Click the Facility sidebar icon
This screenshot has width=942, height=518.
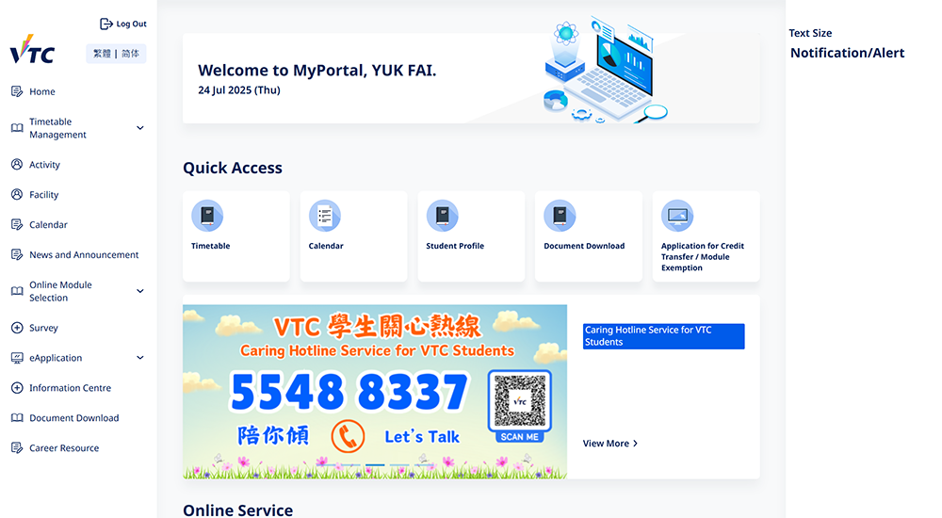(x=17, y=194)
